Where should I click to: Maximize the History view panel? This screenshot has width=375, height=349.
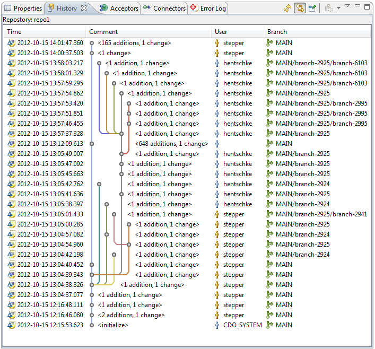pyautogui.click(x=367, y=7)
